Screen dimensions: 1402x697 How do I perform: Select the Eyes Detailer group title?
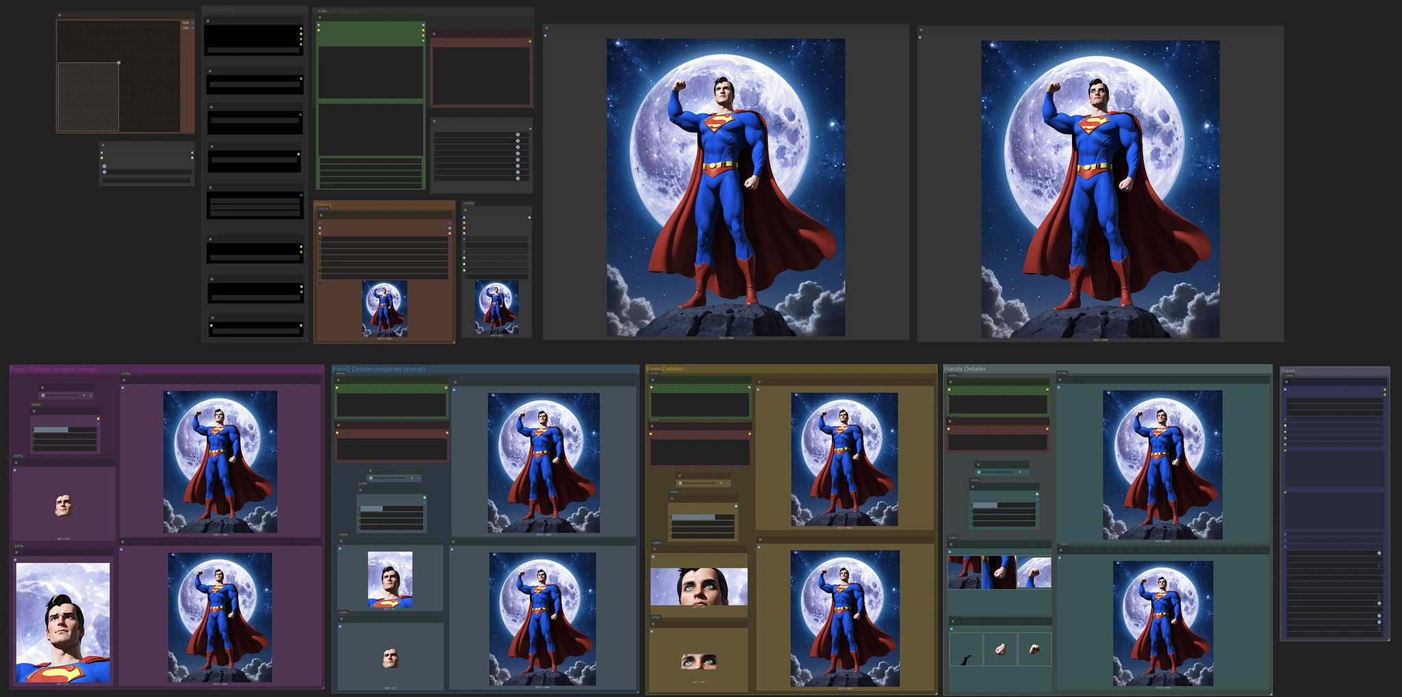[x=665, y=369]
